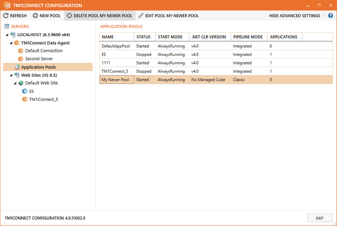Click the version text in status bar
The height and width of the screenshot is (226, 337).
(45, 218)
